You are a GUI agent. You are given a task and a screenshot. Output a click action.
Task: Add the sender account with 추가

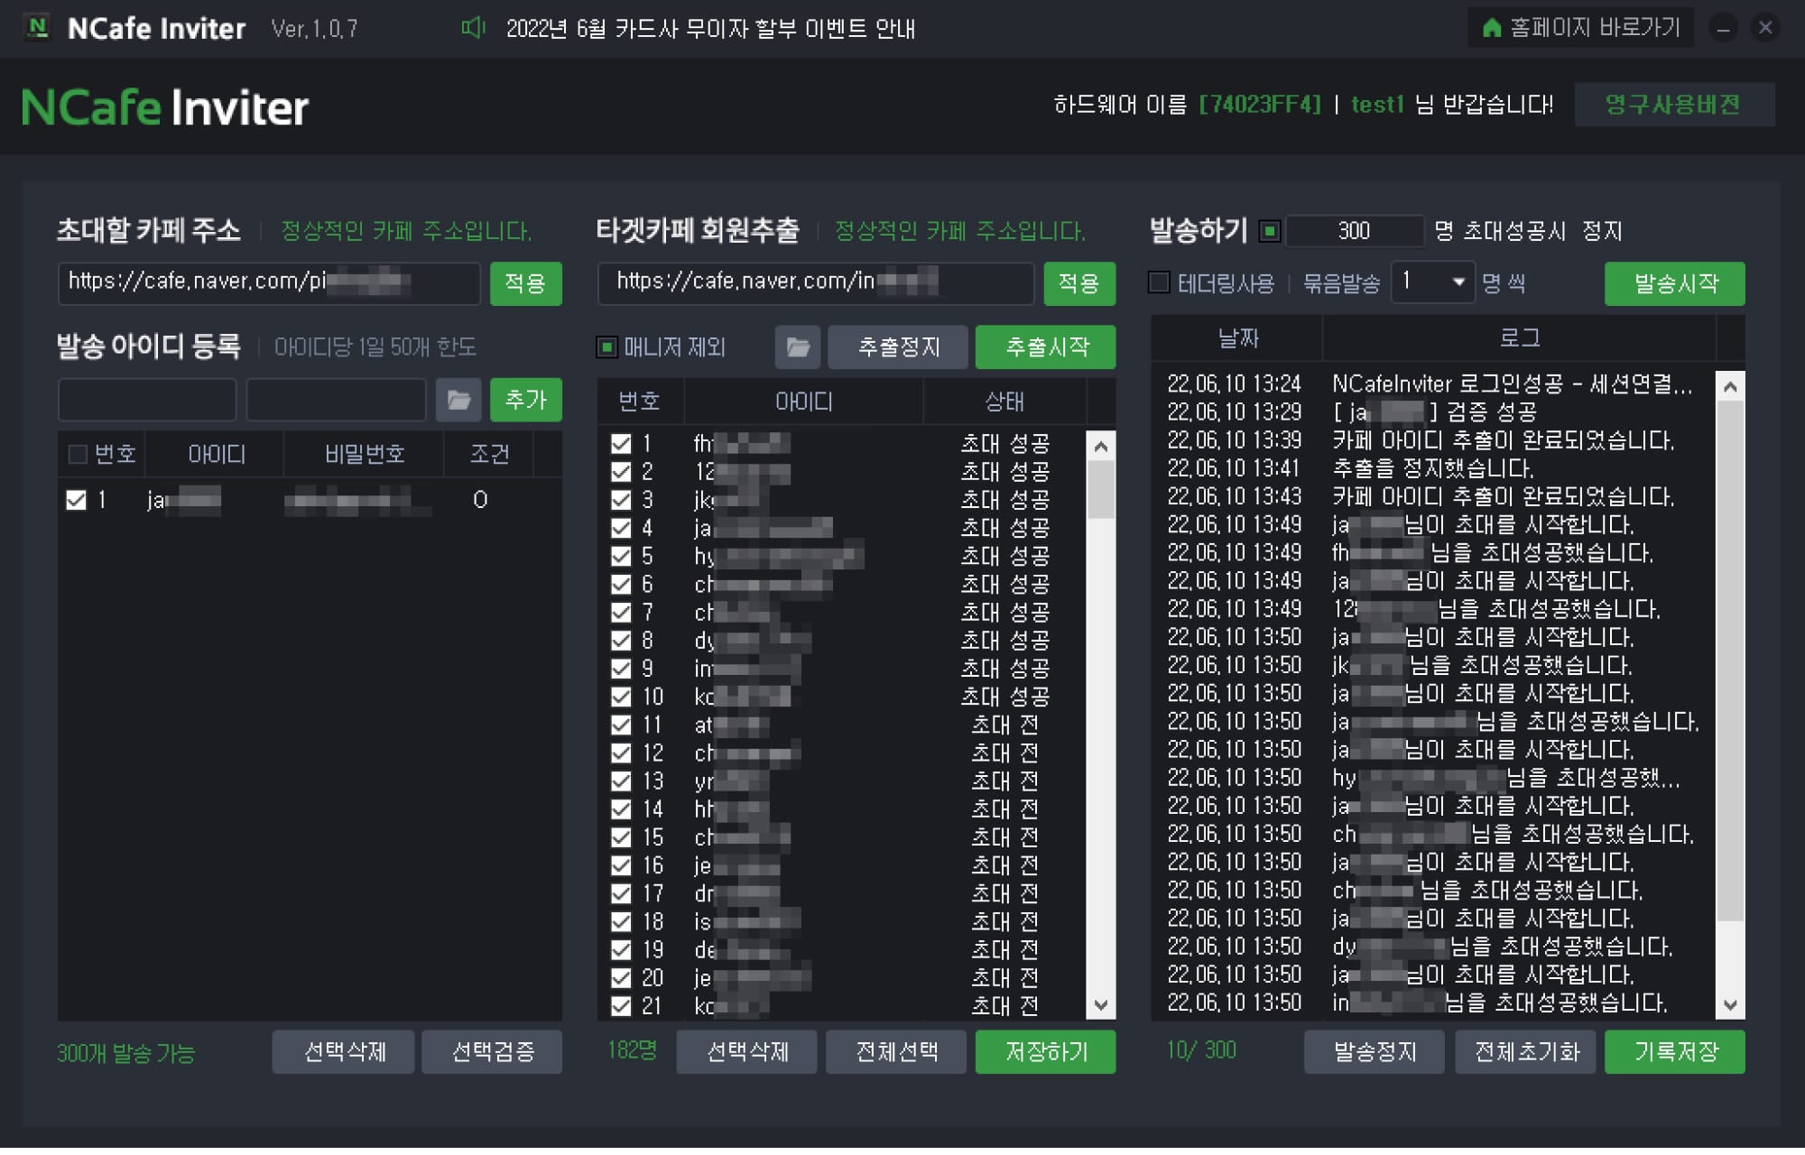(525, 400)
